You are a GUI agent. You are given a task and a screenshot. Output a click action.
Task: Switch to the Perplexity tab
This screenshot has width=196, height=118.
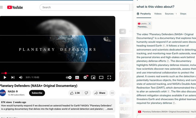(x=144, y=14)
